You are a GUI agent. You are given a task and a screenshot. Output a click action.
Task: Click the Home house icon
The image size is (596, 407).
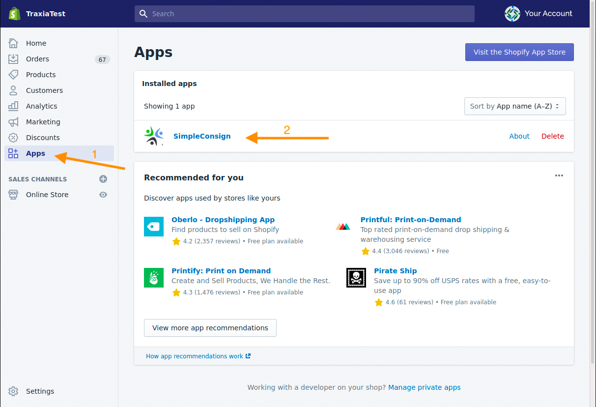click(13, 43)
